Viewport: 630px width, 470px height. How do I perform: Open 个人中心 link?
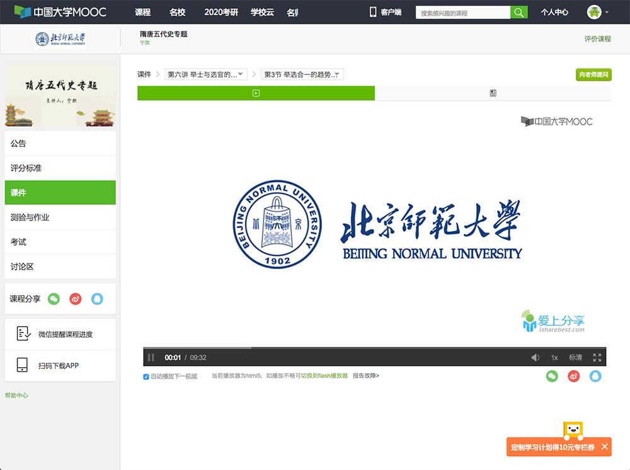554,12
